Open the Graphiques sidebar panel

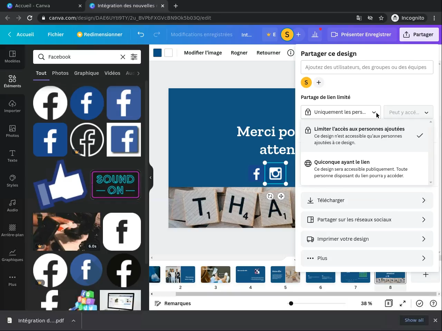[12, 255]
